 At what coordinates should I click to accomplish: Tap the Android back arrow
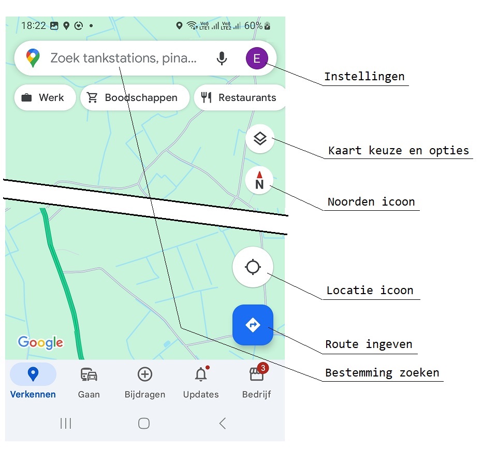[222, 423]
